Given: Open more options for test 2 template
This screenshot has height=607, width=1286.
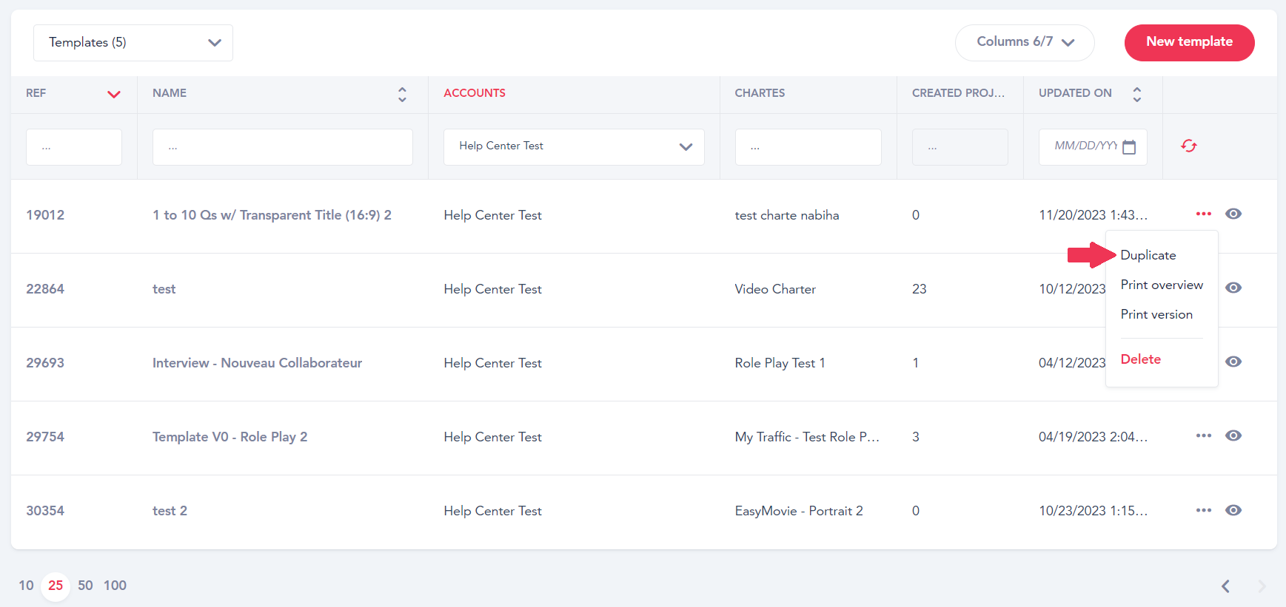Looking at the screenshot, I should (x=1204, y=510).
